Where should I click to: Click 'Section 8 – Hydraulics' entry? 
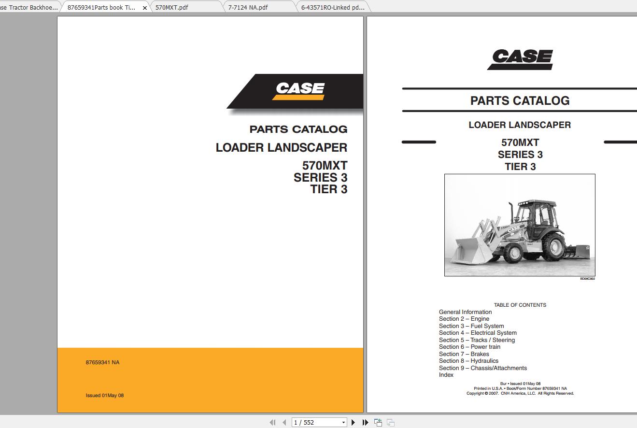click(468, 361)
